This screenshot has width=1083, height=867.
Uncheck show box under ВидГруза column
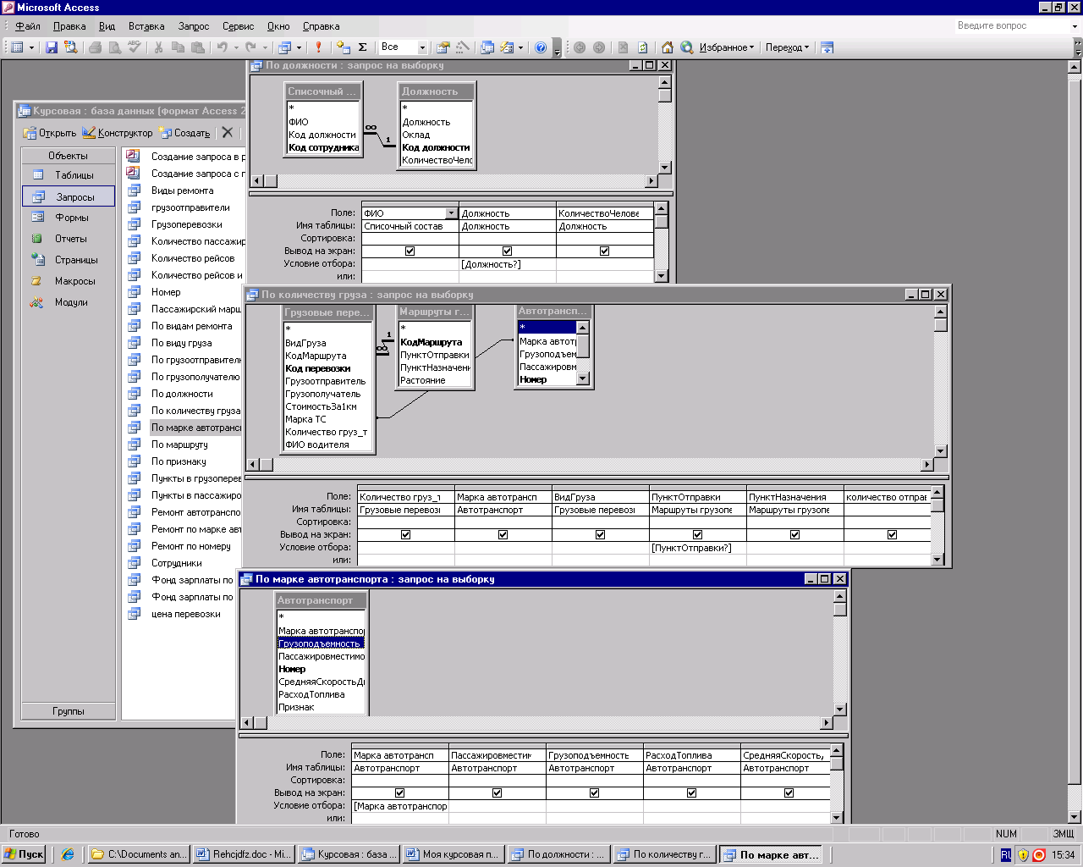pyautogui.click(x=600, y=535)
